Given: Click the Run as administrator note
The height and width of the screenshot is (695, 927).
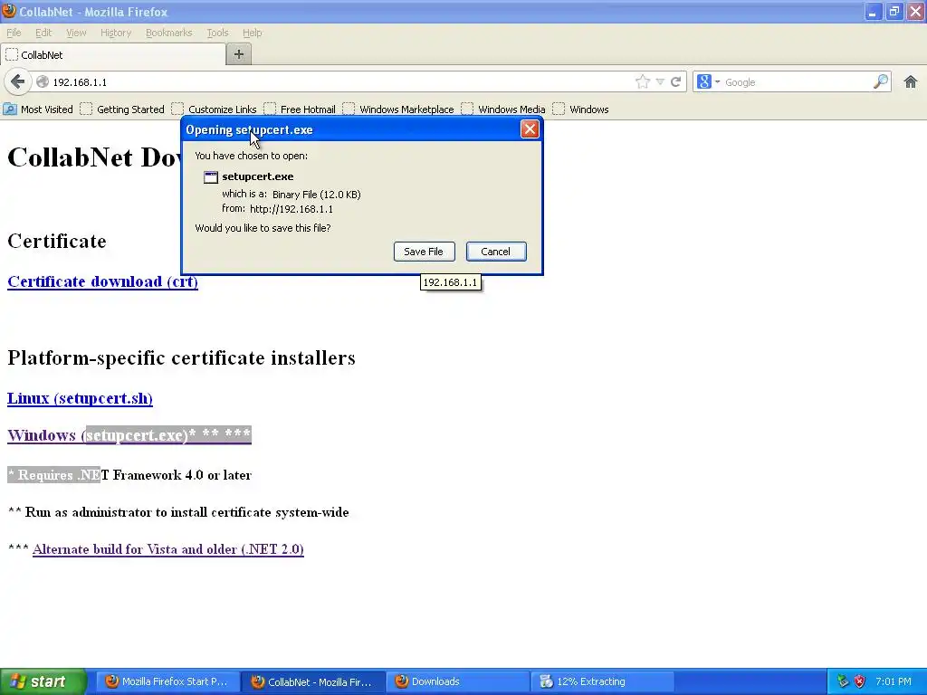Looking at the screenshot, I should click(x=178, y=512).
